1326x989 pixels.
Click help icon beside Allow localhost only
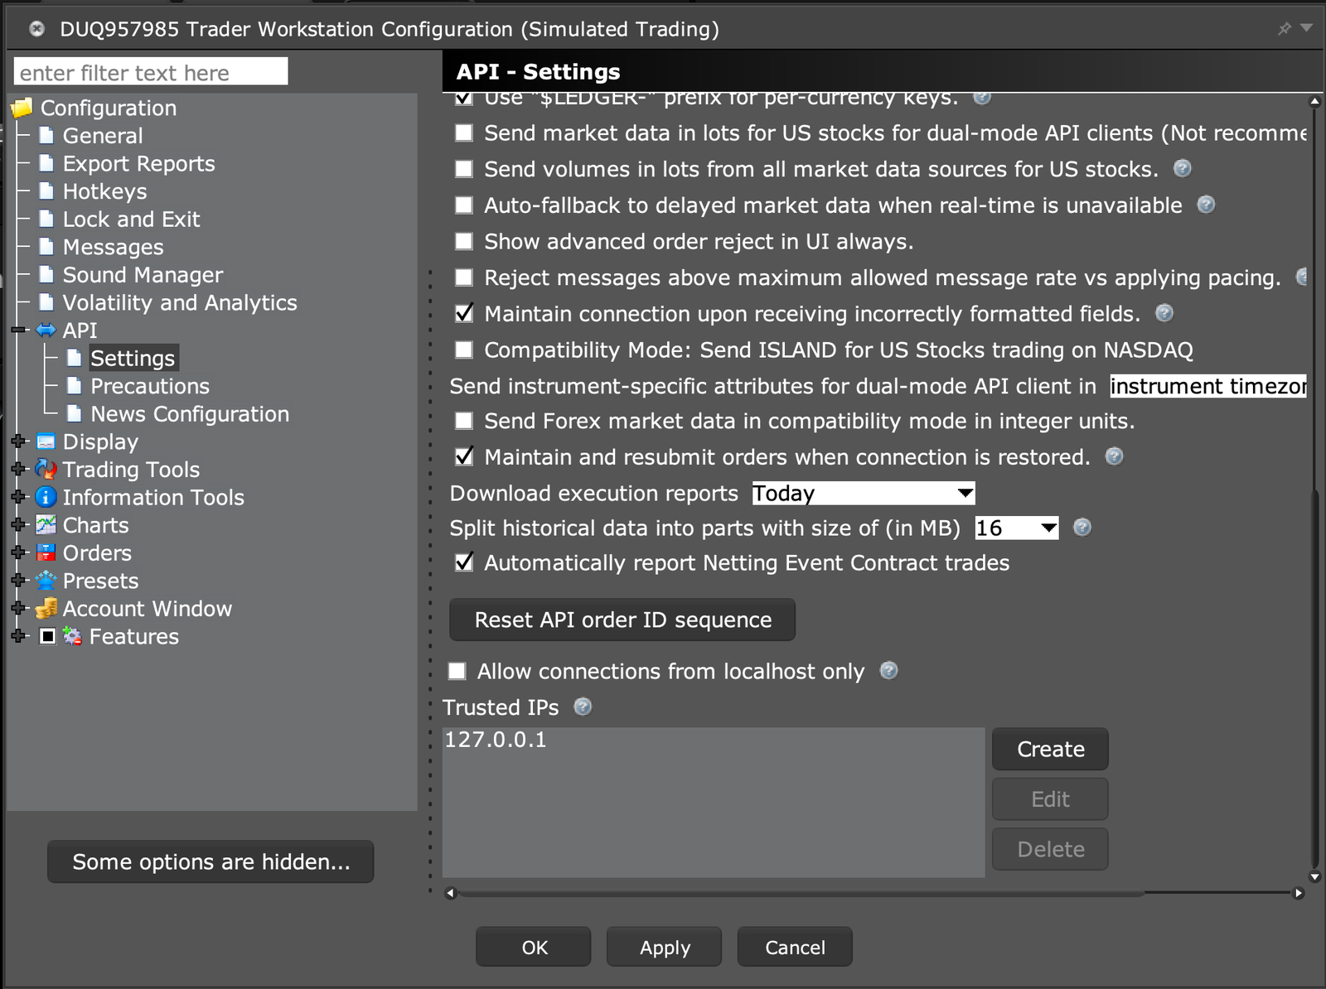(888, 670)
